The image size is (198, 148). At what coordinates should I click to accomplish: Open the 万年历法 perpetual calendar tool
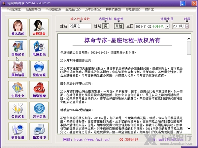pos(39,111)
